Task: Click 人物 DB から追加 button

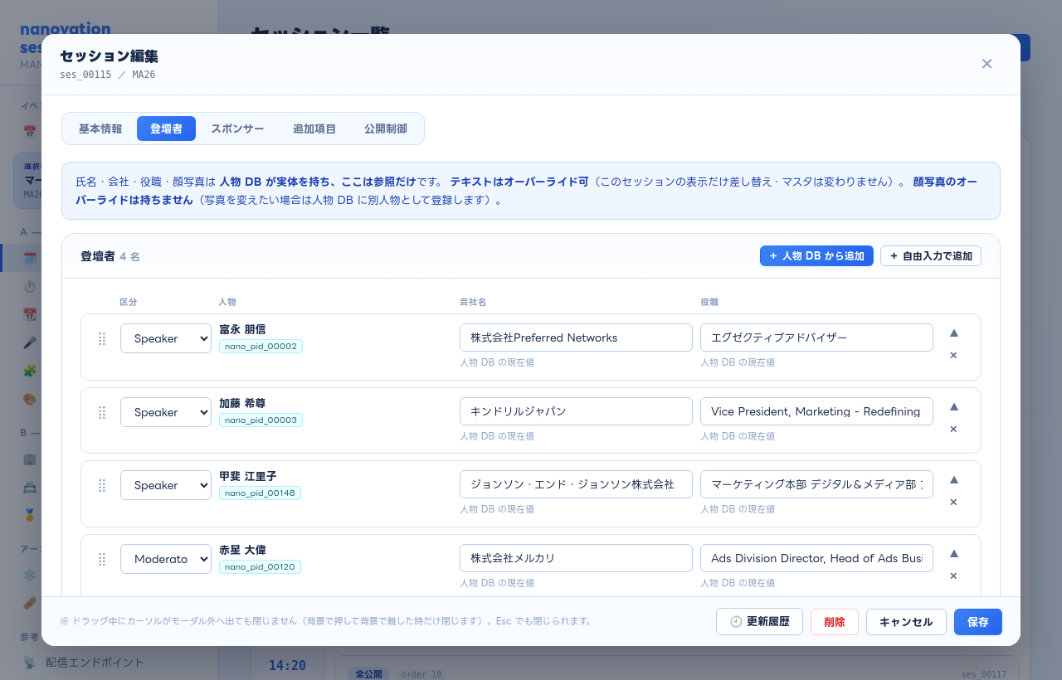Action: 816,256
